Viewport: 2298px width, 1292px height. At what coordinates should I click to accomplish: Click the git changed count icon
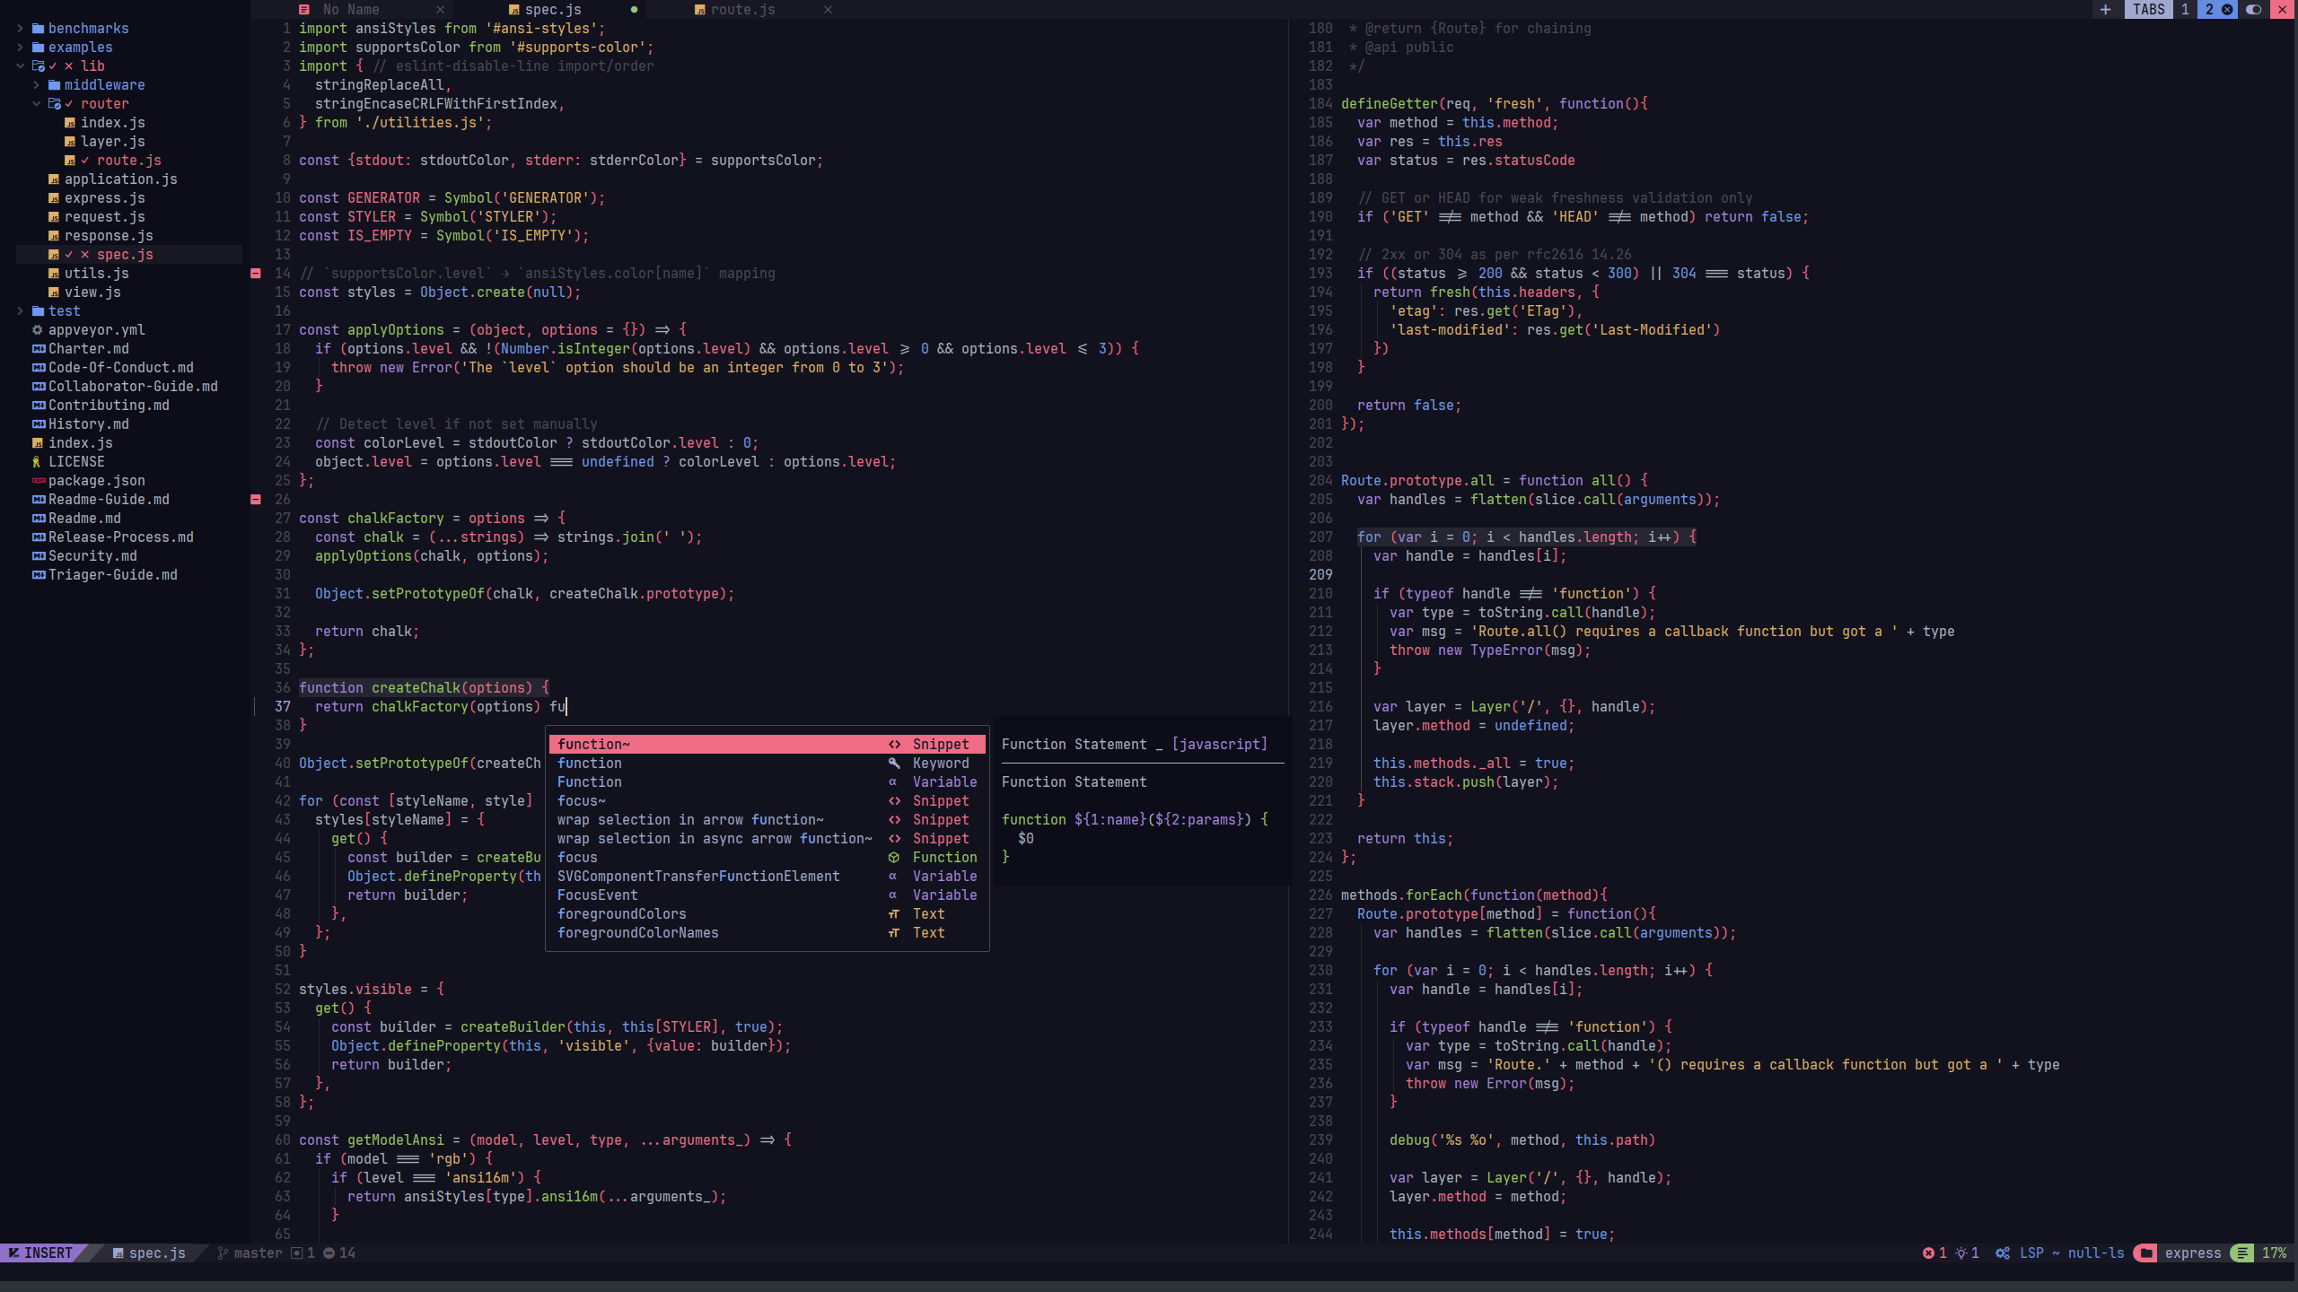point(297,1253)
